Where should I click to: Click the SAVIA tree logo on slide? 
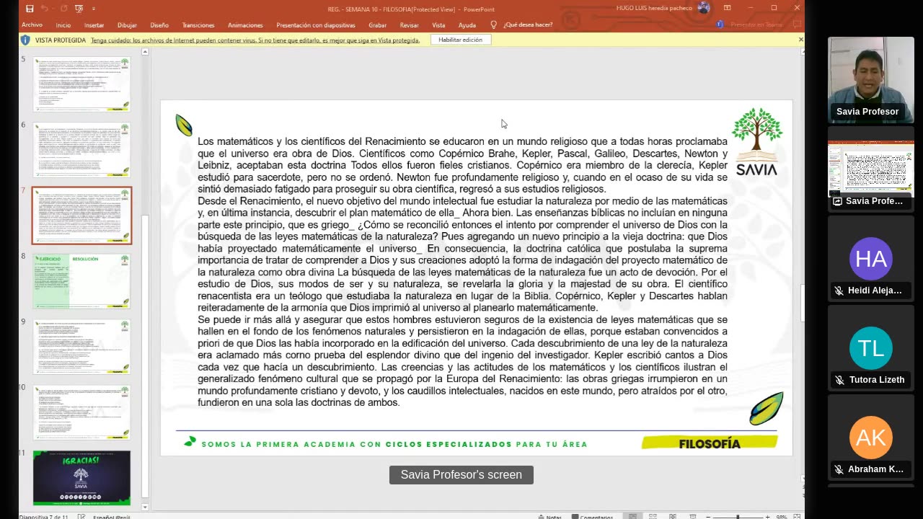pos(756,142)
